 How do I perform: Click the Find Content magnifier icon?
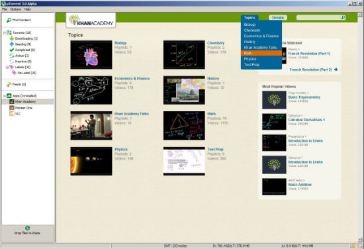(x=9, y=21)
